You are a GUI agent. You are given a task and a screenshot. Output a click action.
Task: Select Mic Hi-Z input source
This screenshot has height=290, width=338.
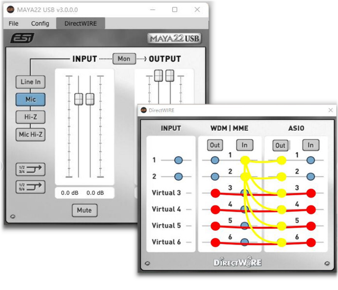[31, 134]
